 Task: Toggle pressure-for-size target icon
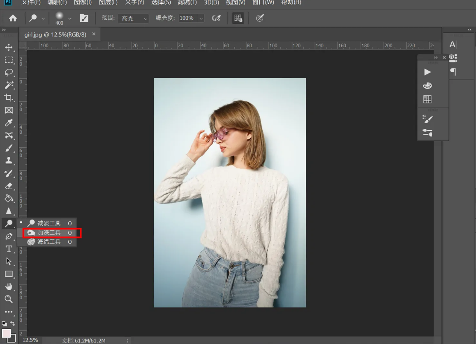(x=260, y=18)
